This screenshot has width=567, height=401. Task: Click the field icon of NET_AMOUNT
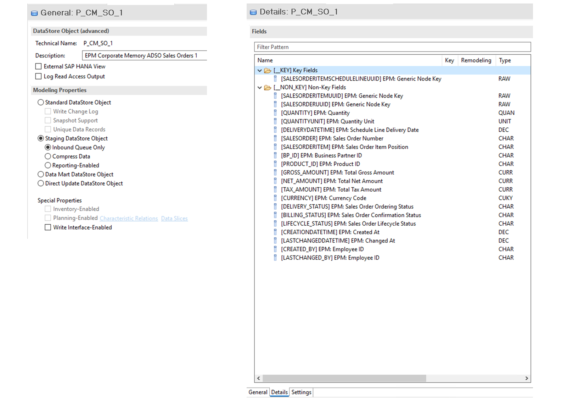tap(275, 181)
